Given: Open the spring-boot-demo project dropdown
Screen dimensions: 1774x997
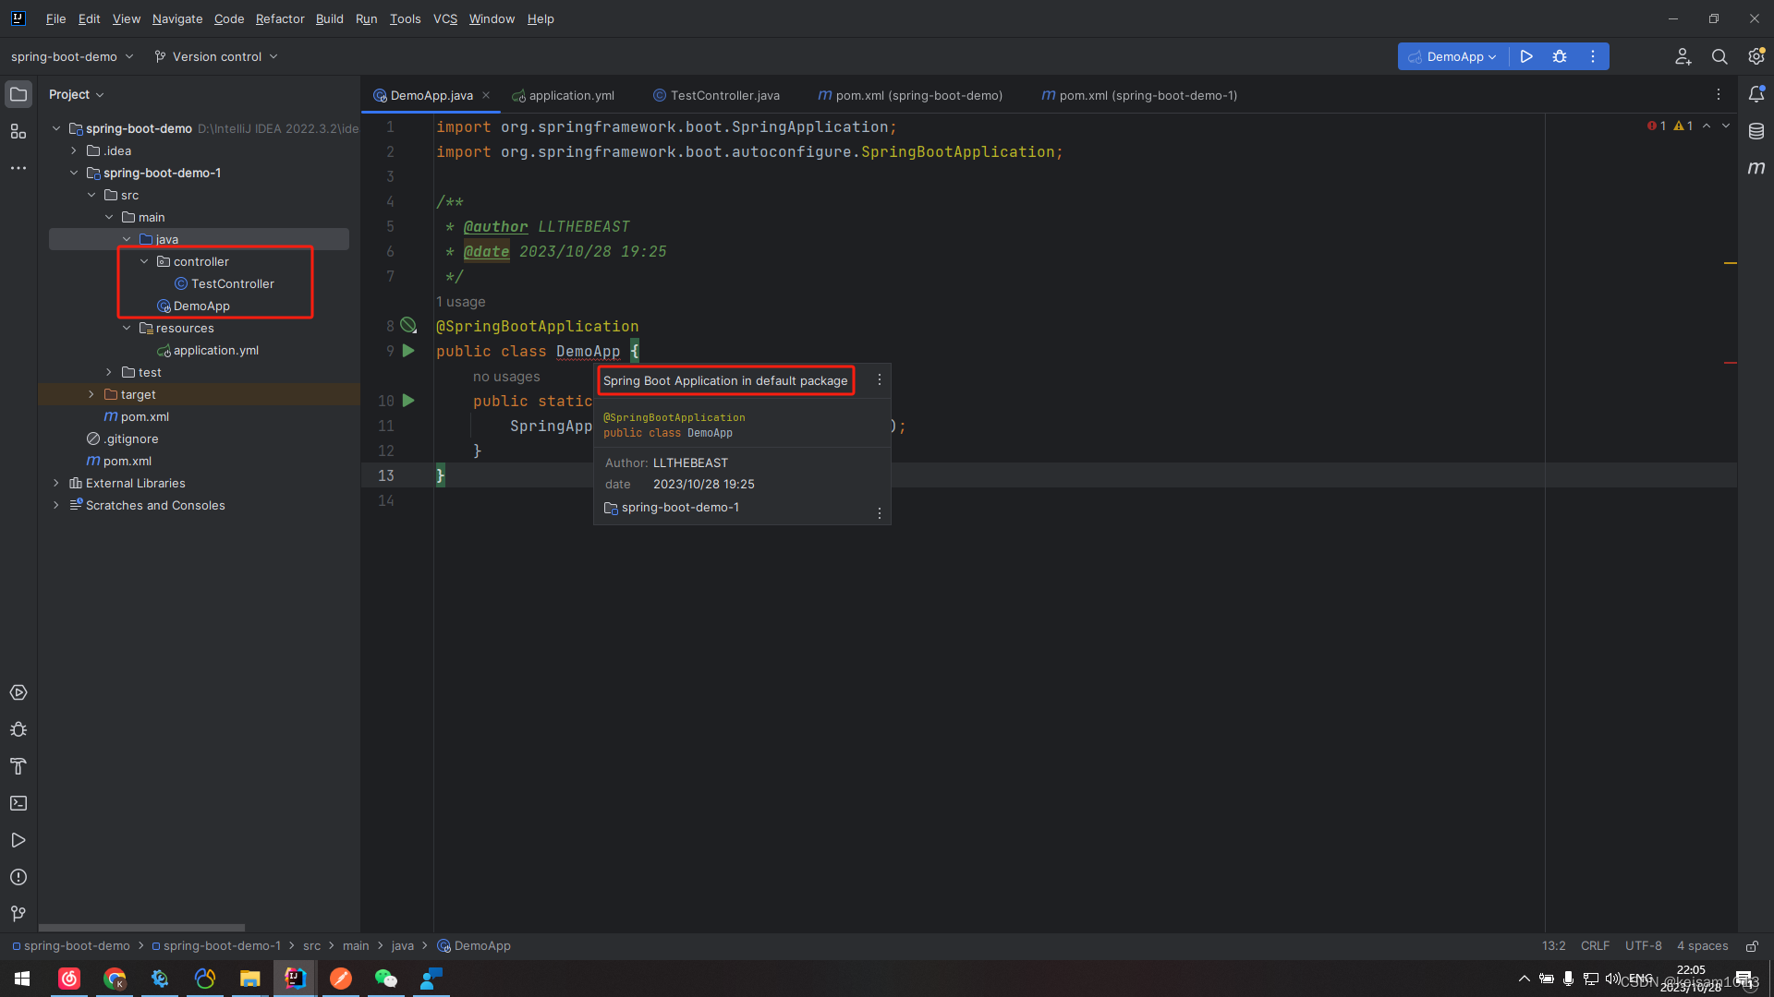Looking at the screenshot, I should pos(72,56).
